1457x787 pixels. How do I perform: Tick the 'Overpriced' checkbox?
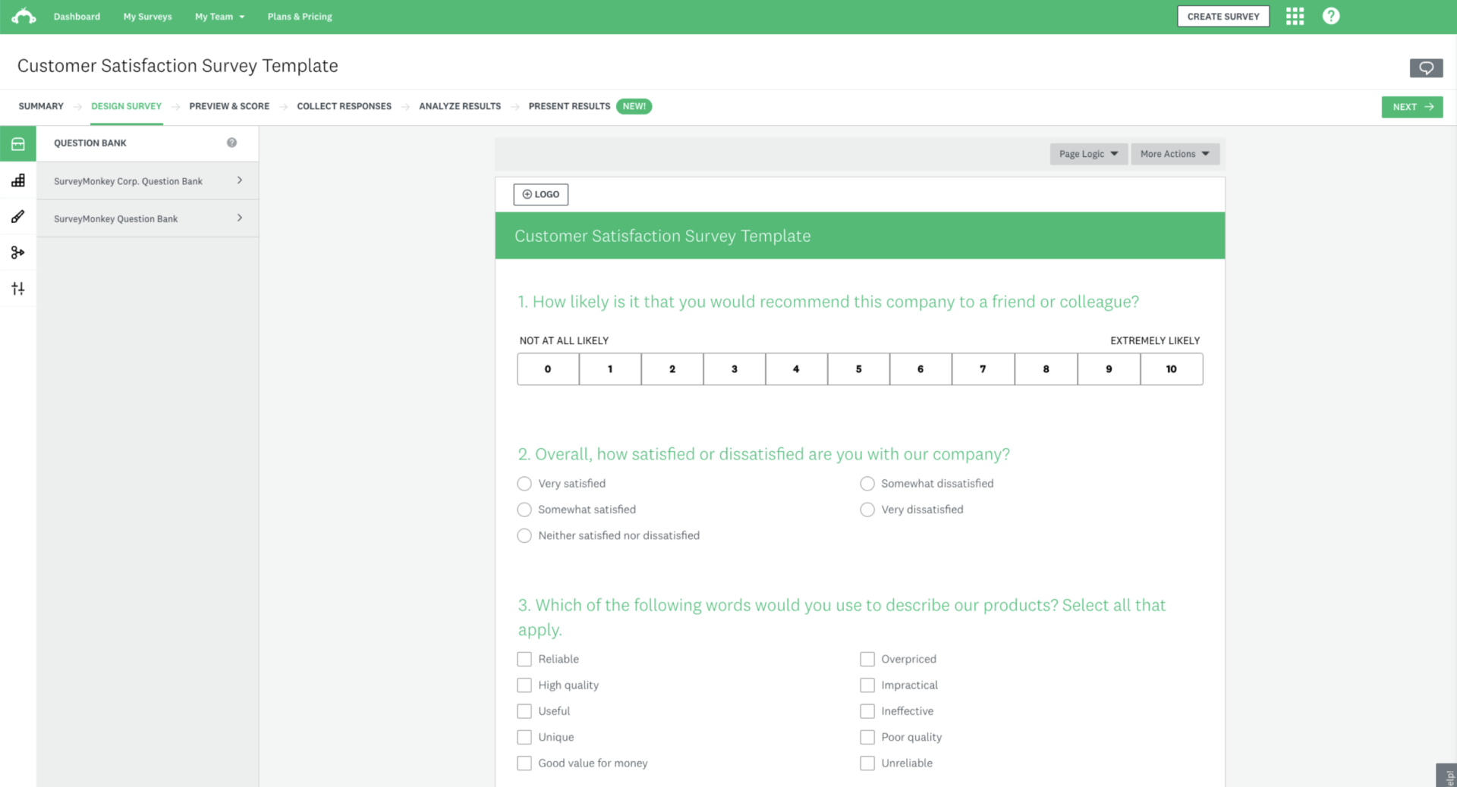[867, 659]
